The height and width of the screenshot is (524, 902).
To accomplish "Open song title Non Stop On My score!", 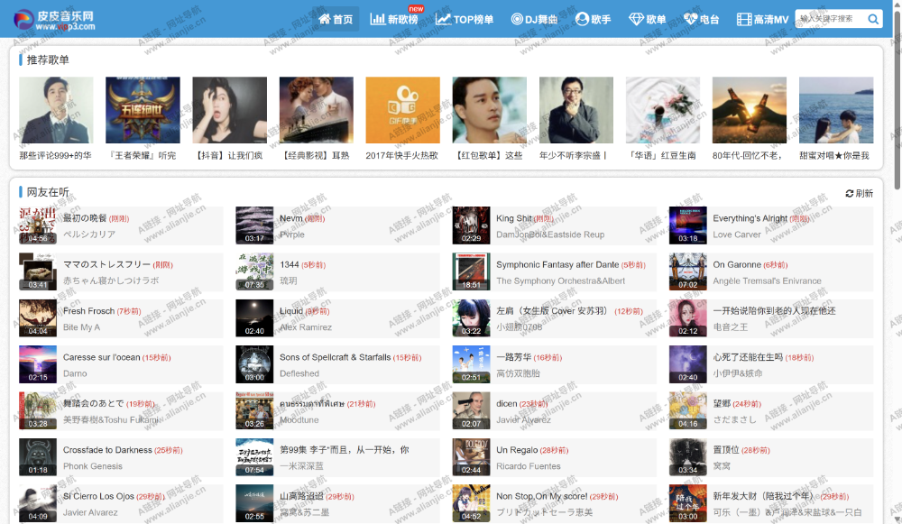I will tap(542, 496).
